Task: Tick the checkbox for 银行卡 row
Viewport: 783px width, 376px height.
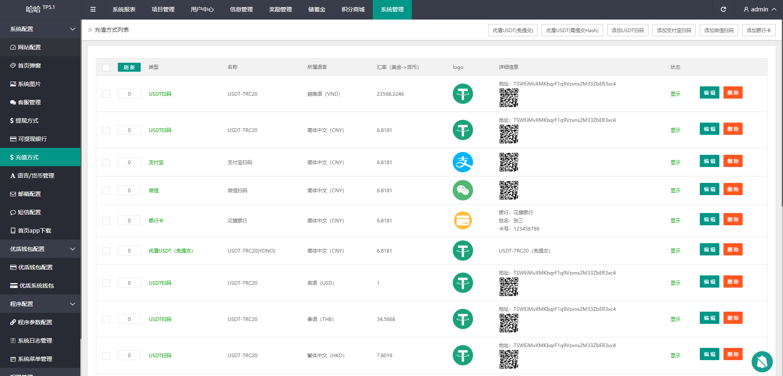Action: pyautogui.click(x=106, y=221)
